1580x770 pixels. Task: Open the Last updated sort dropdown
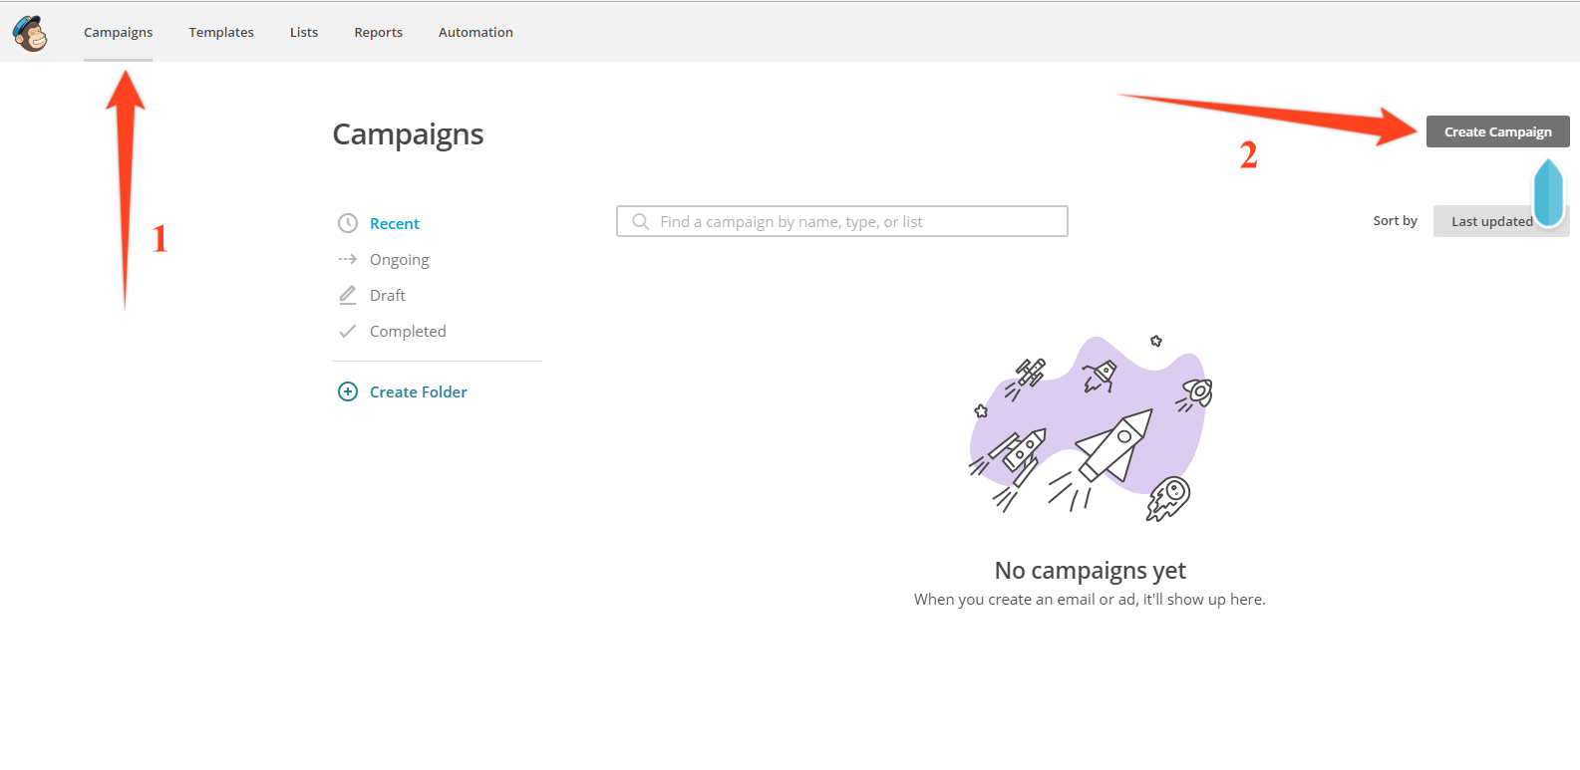coord(1501,221)
